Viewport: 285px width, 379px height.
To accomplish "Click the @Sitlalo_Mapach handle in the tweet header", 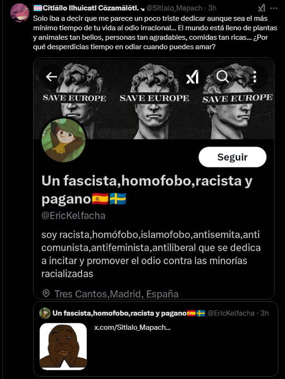I will point(174,8).
